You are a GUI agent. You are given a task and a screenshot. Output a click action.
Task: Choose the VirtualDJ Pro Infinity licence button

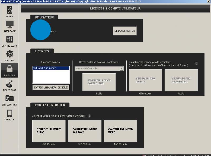[x=145, y=80]
